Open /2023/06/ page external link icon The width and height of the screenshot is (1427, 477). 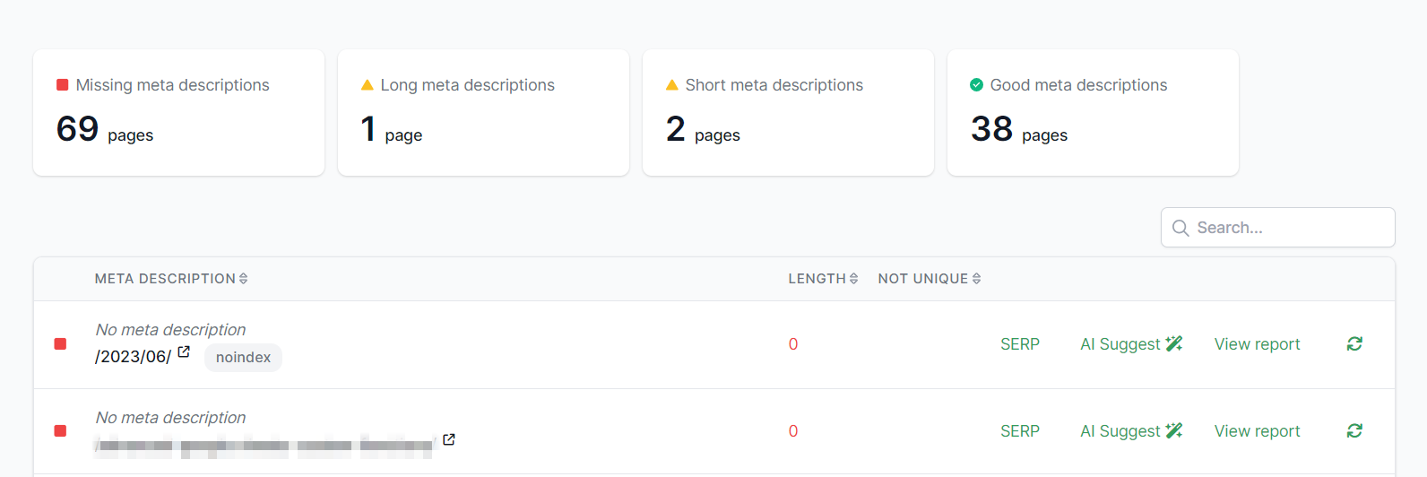(184, 352)
